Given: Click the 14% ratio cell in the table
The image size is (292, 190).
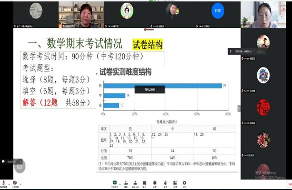Looking at the screenshot, I should (x=172, y=158).
